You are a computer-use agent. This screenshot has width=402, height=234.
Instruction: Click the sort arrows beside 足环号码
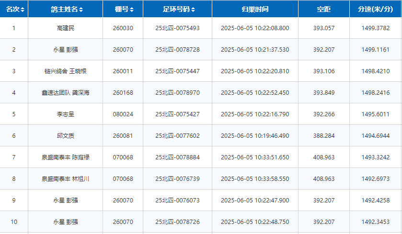[x=193, y=10]
